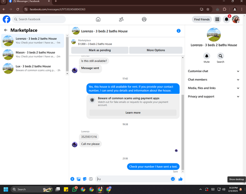Open the Windows Start menu
This screenshot has height=194, width=246.
6,190
